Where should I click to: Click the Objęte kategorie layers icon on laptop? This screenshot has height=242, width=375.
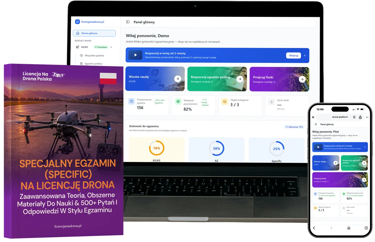click(225, 101)
